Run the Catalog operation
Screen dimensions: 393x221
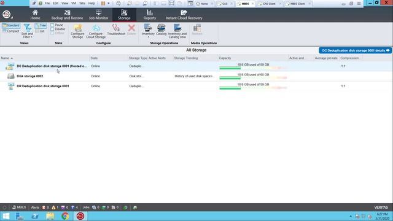(x=161, y=29)
